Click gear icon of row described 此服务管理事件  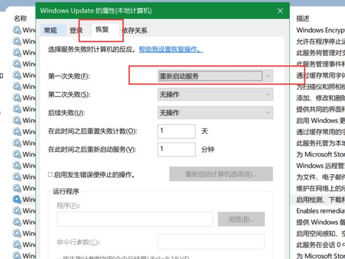(17, 64)
